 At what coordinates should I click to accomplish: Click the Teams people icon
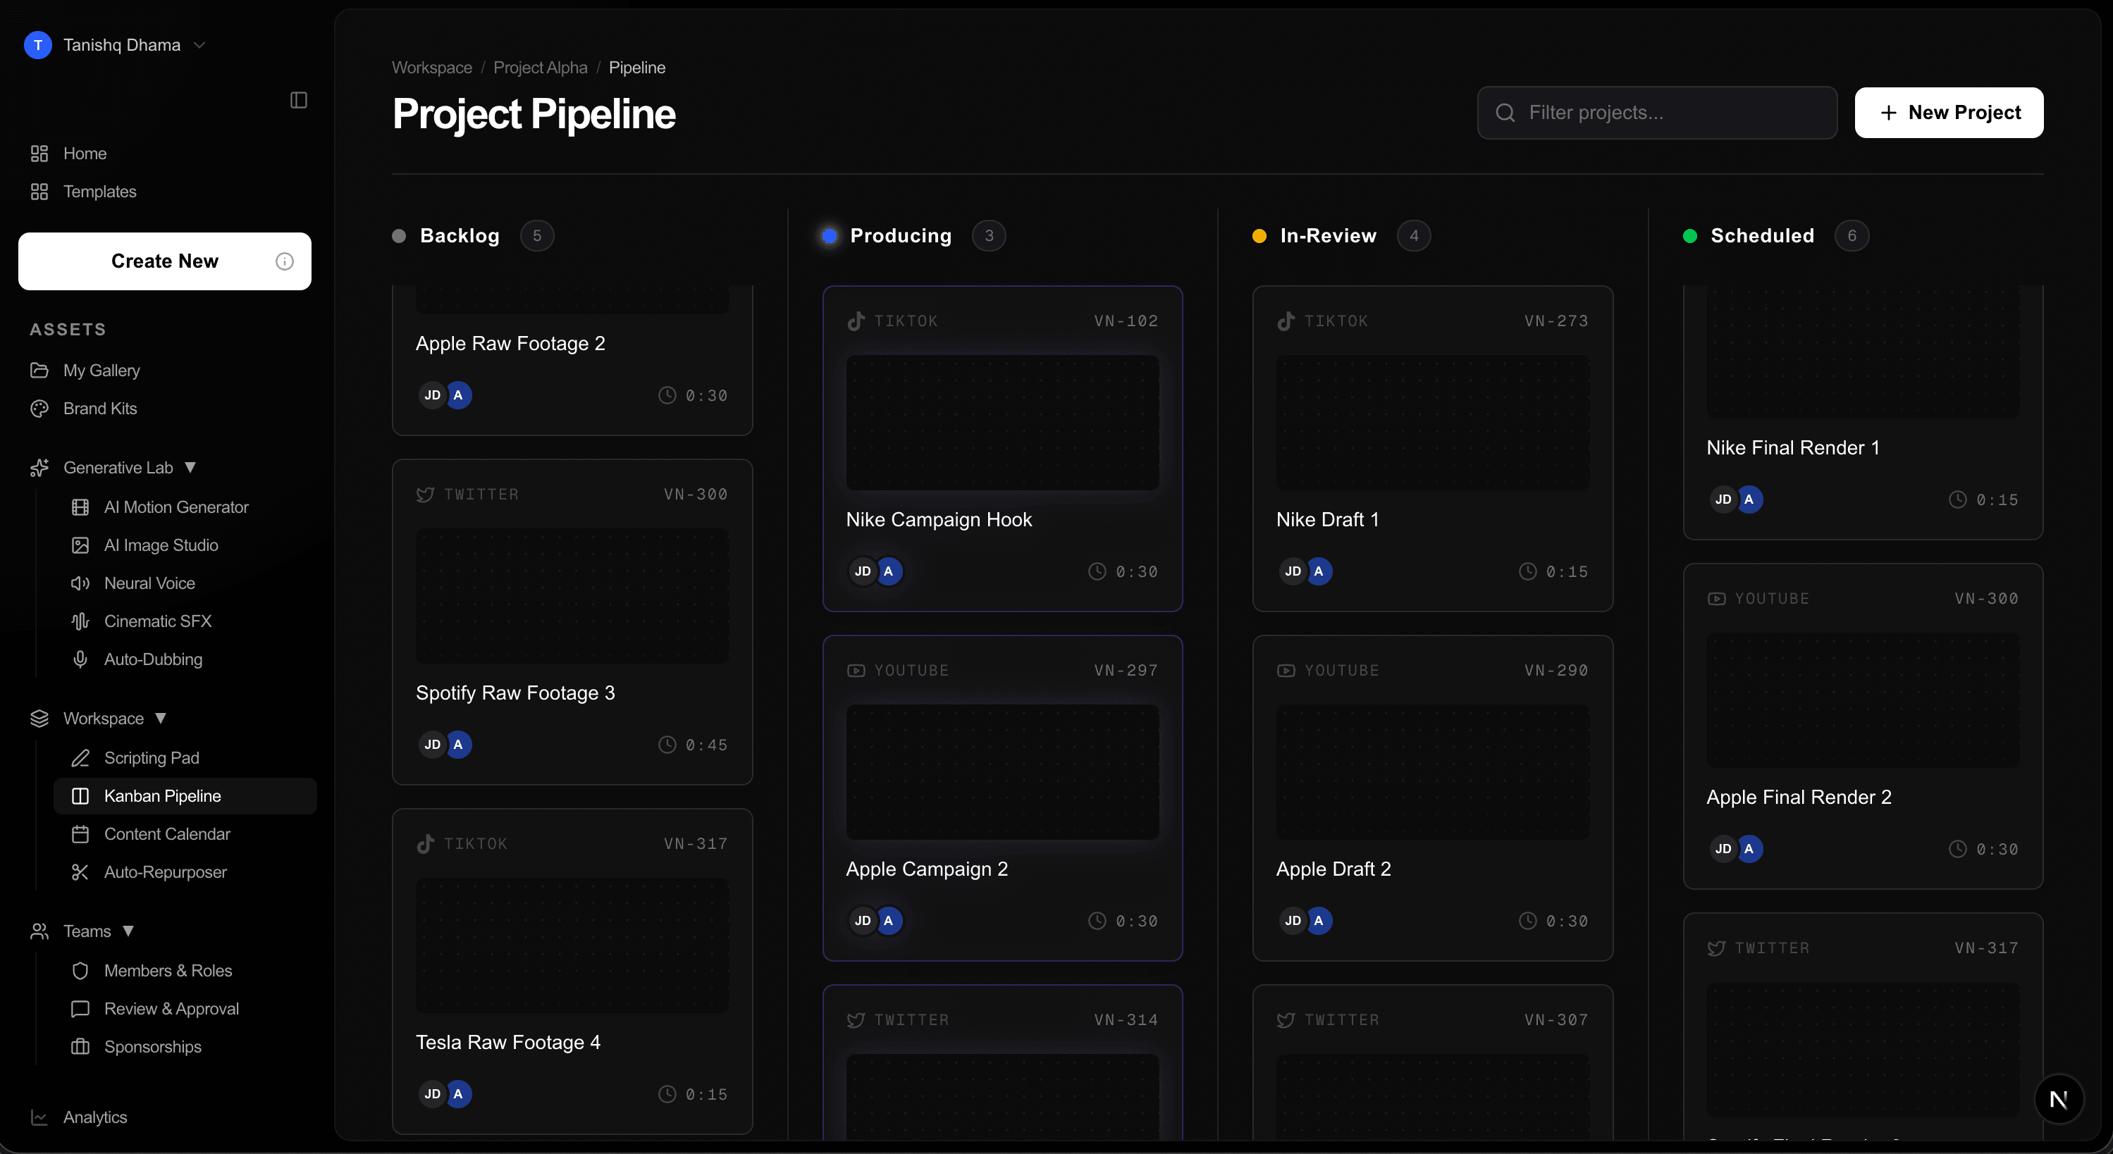[39, 931]
